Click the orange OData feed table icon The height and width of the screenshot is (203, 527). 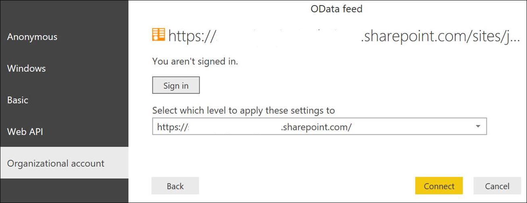(158, 35)
